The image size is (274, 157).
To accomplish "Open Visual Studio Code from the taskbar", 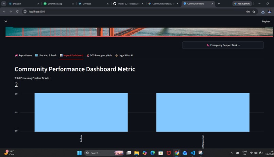I will click(x=193, y=153).
